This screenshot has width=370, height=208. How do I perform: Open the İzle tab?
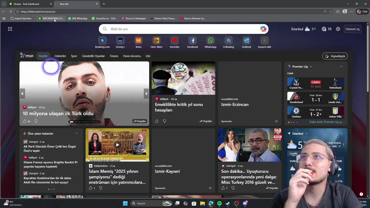148,56
